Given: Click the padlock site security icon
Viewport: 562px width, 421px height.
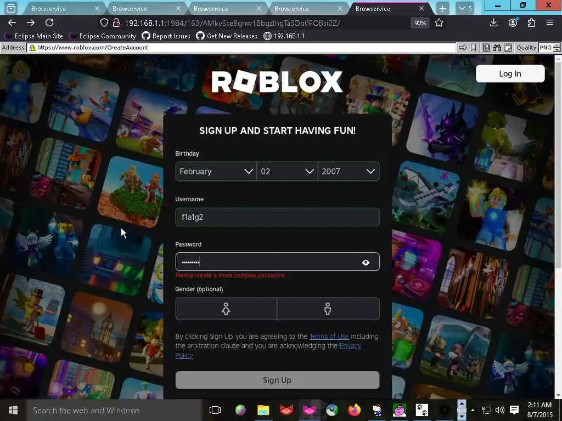Looking at the screenshot, I should click(116, 23).
